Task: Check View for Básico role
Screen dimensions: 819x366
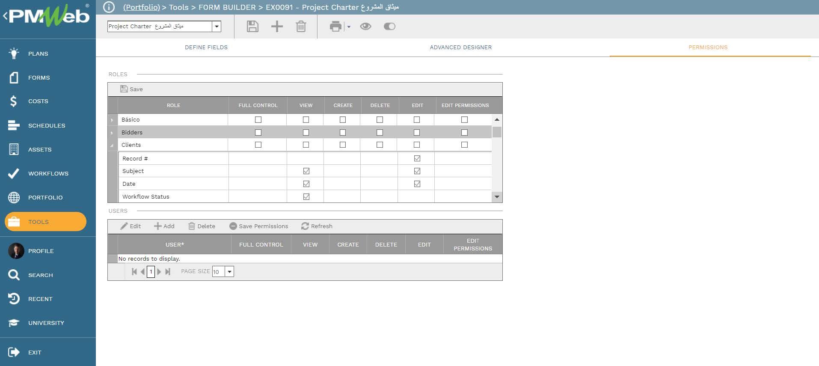Action: tap(306, 120)
